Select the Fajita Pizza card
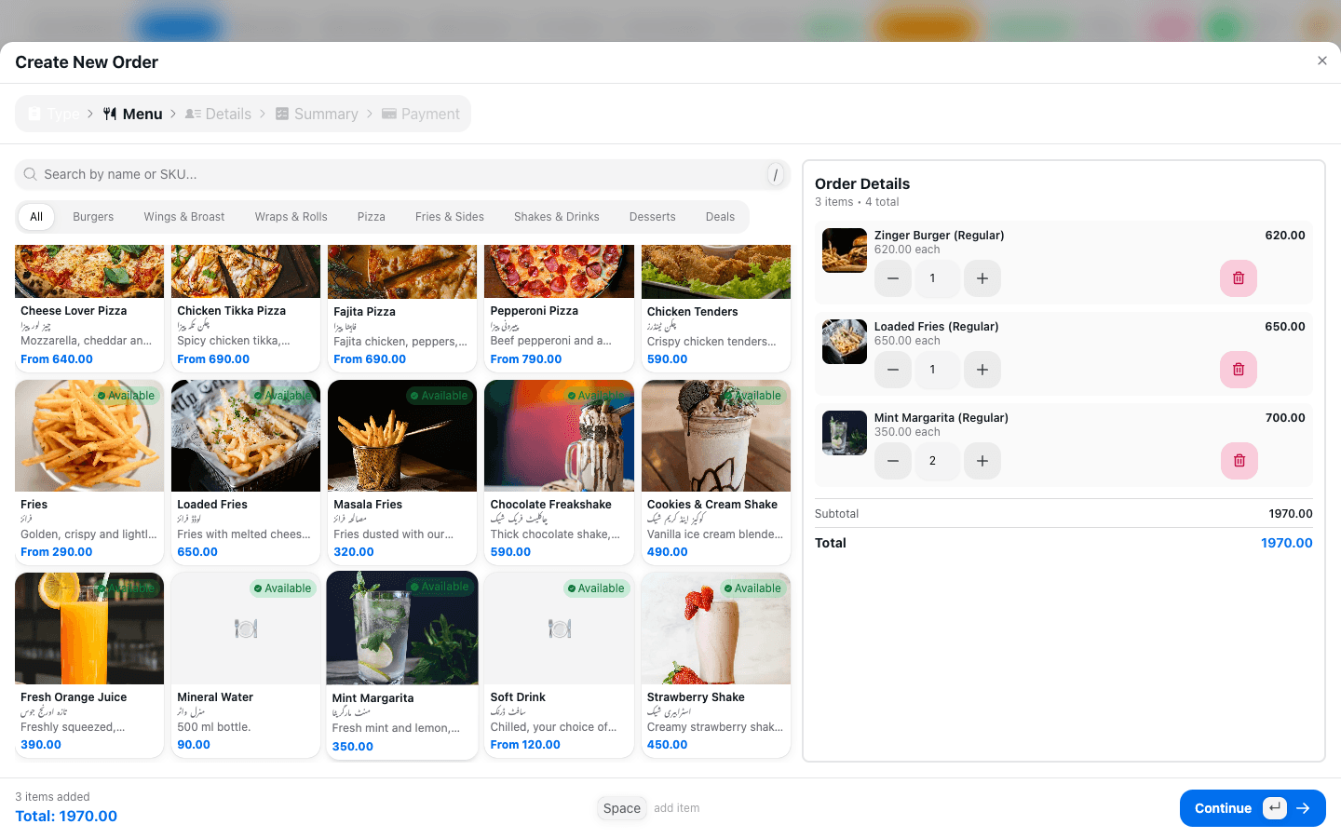Screen dimensions: 1341x838 click(402, 308)
